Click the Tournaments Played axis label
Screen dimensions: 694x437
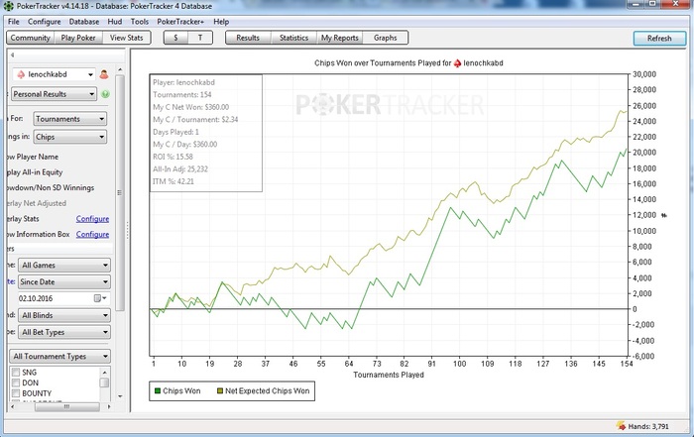tap(389, 376)
